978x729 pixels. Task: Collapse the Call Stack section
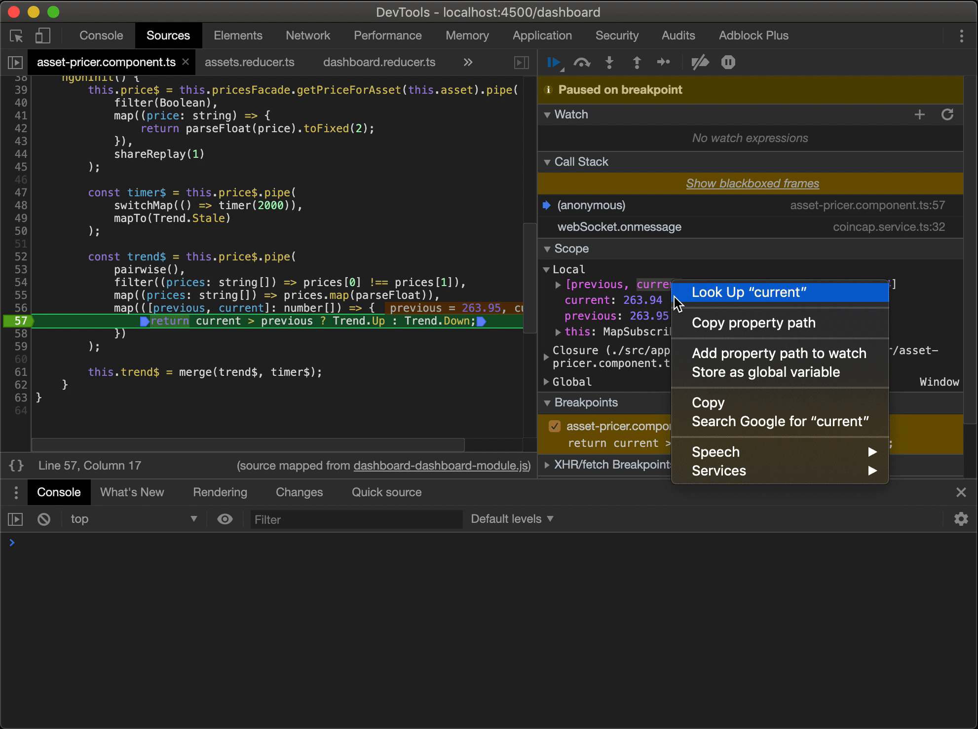[547, 162]
